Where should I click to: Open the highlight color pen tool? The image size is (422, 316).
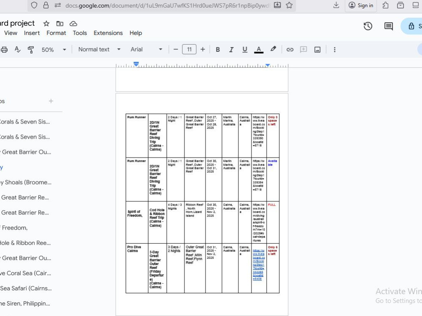click(x=273, y=49)
